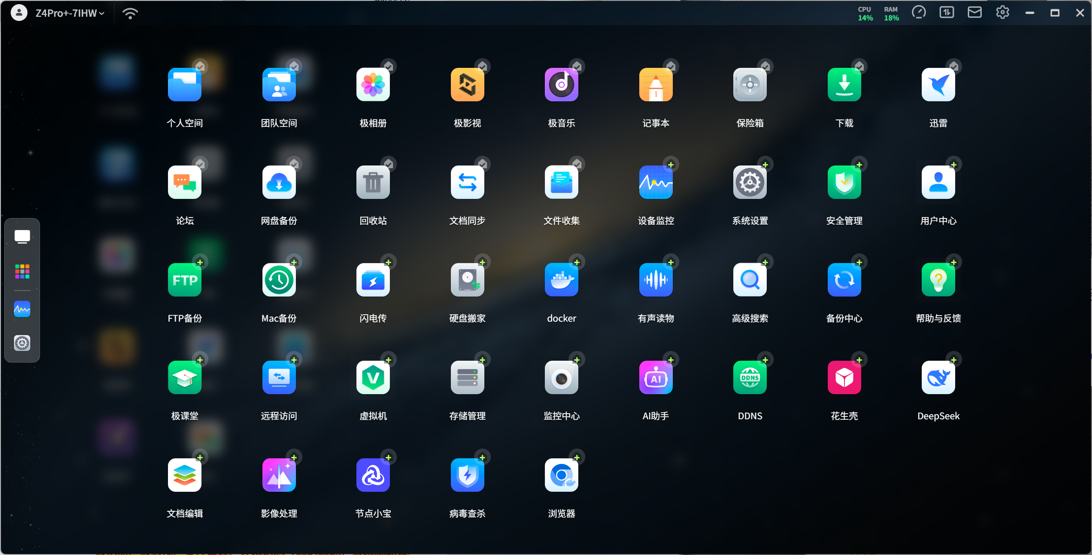Open the DeepSeek app
Viewport: 1092px width, 555px height.
click(x=938, y=377)
